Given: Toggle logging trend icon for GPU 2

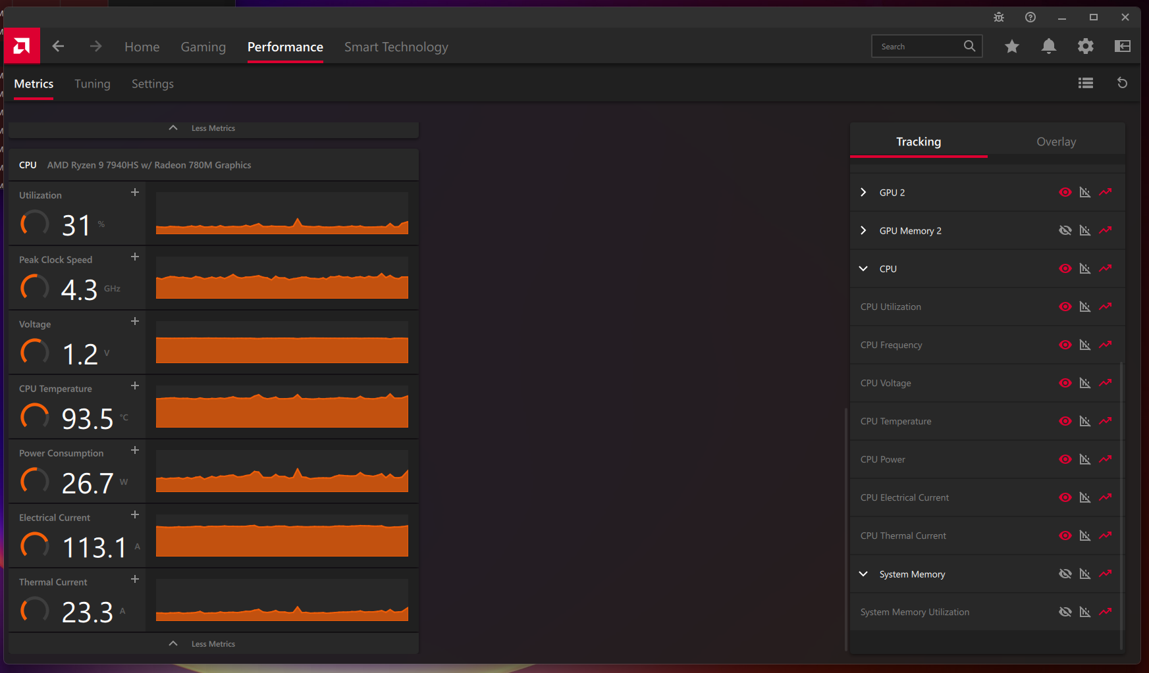Looking at the screenshot, I should click(1106, 192).
